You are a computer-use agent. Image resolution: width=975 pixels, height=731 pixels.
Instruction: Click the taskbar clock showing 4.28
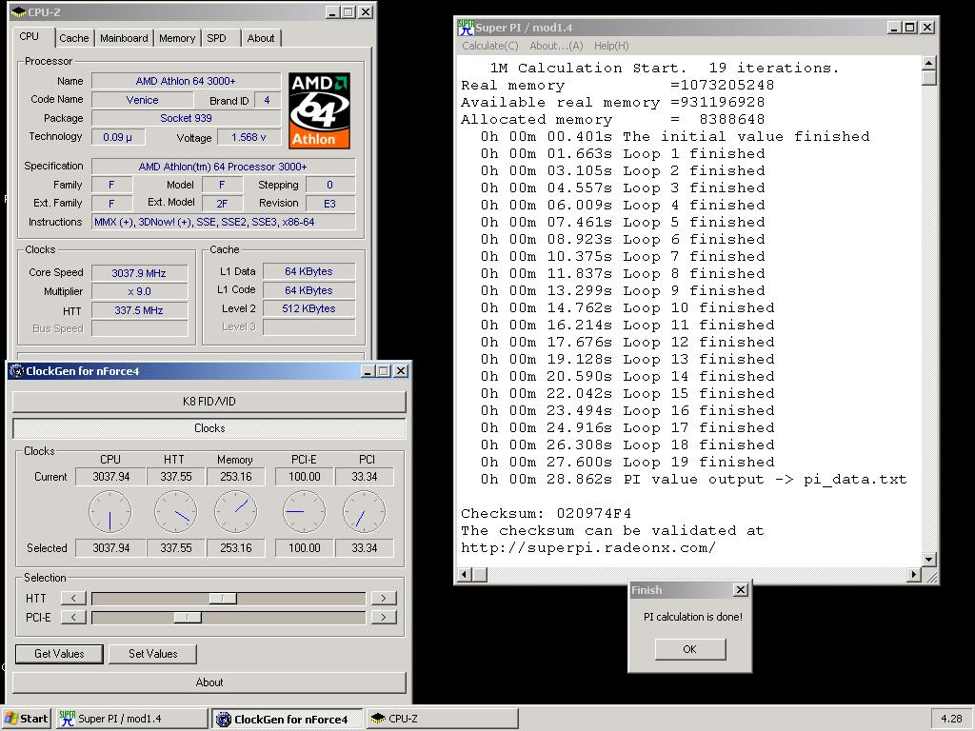[951, 719]
